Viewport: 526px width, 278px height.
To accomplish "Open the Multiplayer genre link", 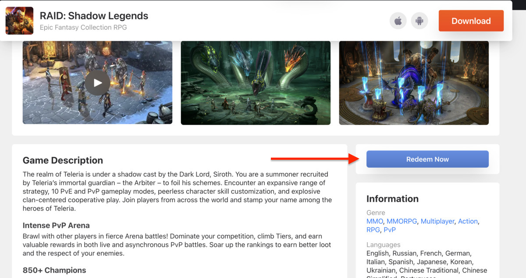I will point(437,221).
